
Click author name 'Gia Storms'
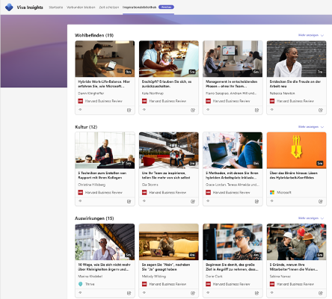tap(150, 185)
